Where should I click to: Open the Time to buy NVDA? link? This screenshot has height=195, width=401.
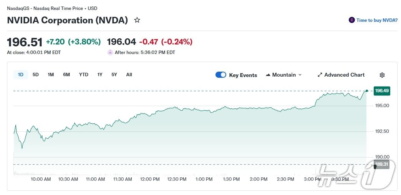tap(377, 20)
